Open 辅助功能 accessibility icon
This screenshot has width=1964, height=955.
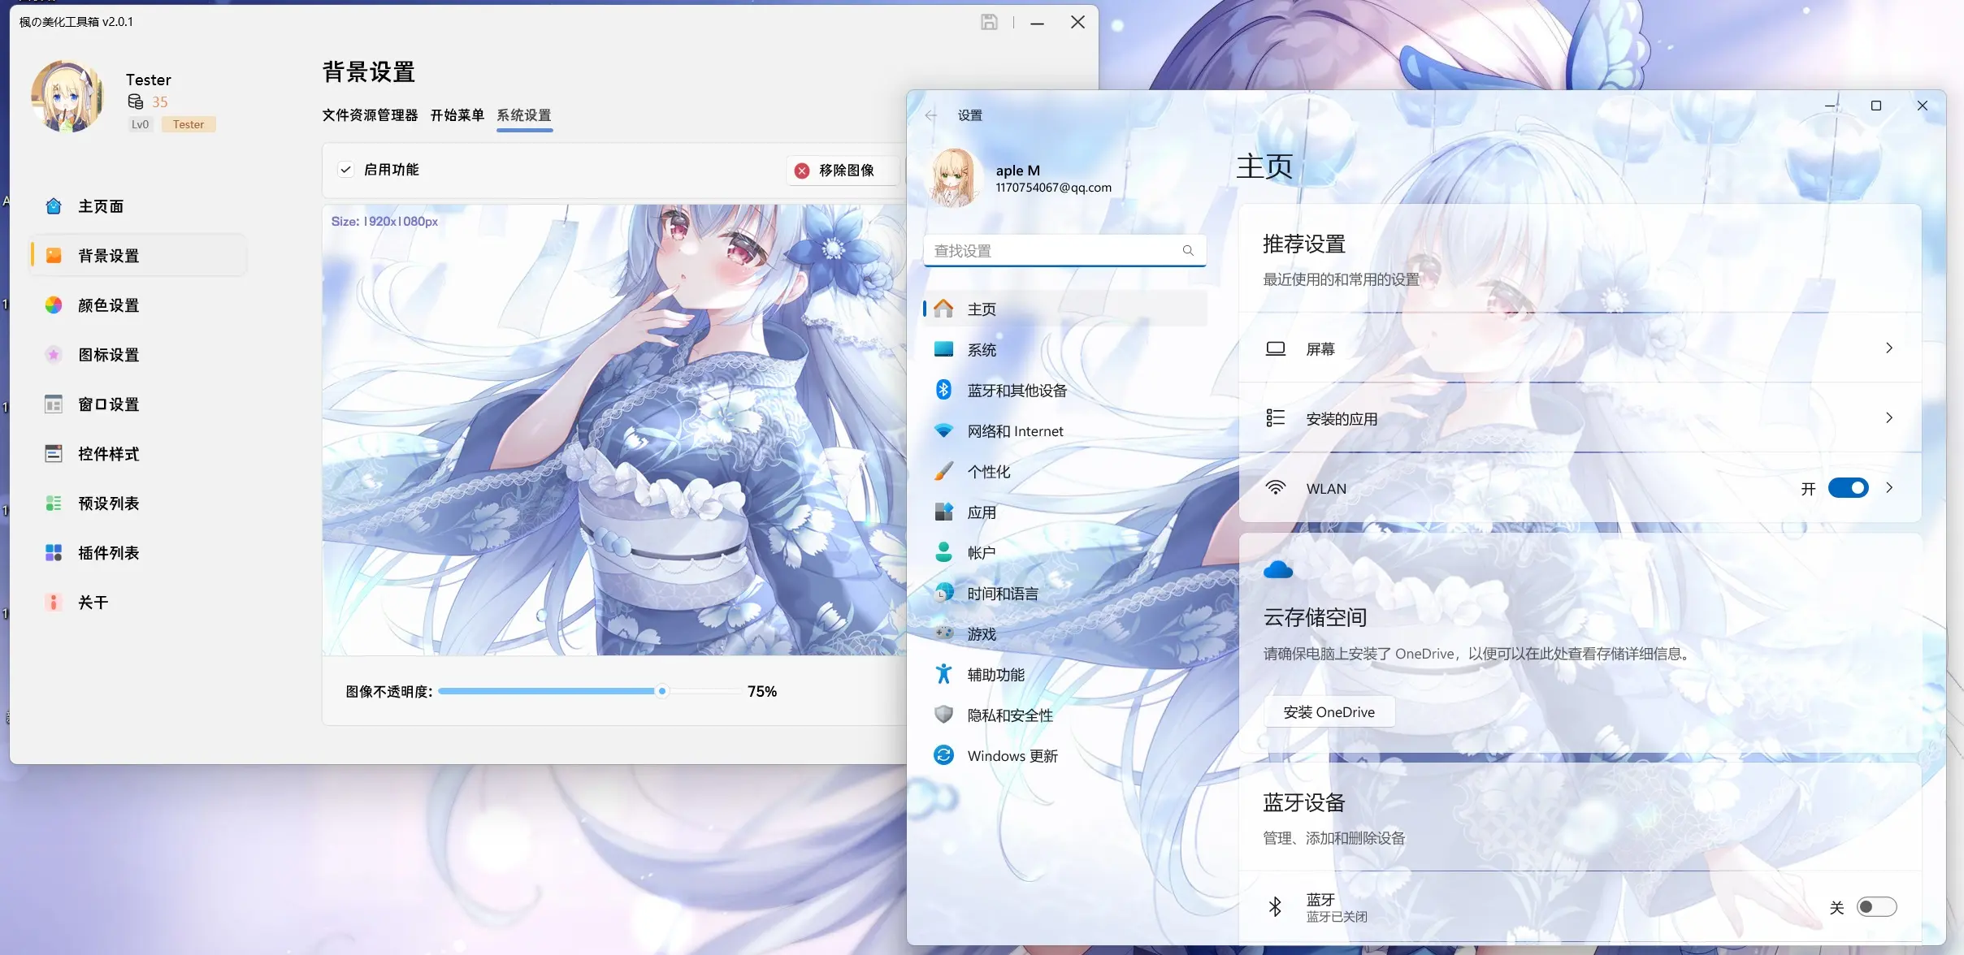(943, 674)
